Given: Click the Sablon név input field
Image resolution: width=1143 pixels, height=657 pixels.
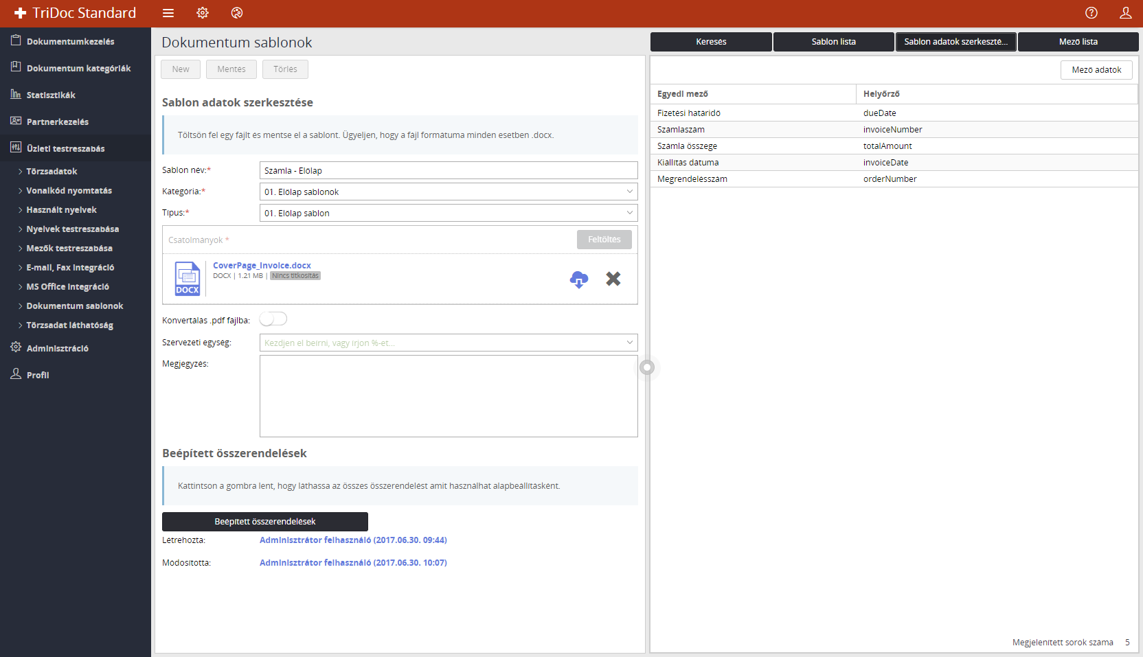Looking at the screenshot, I should point(449,170).
